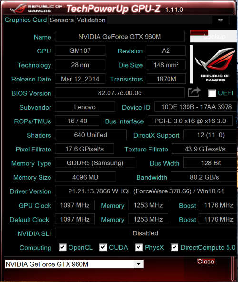The width and height of the screenshot is (238, 282).
Task: Click the BIOS export share arrow icon
Action: [x=194, y=92]
